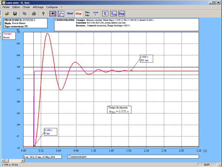Viewport: 222px width, 167px height.
Task: Click the Mode line in process box
Action: (15, 23)
